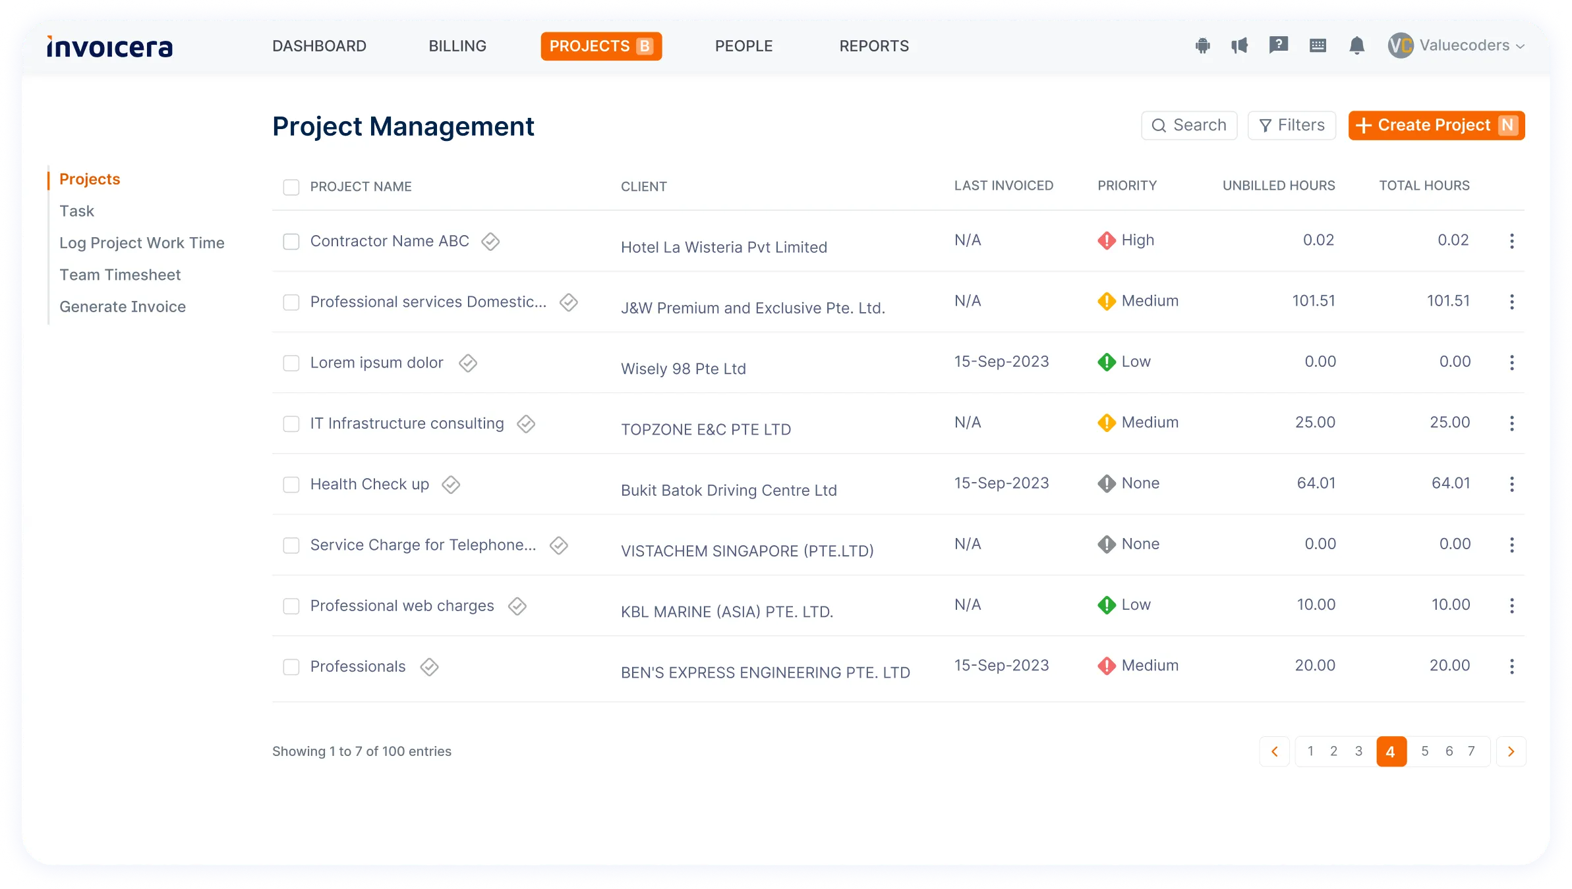Click the yellow Medium priority icon for IT Infrastructure consulting
Viewport: 1572px width, 889px height.
tap(1107, 423)
